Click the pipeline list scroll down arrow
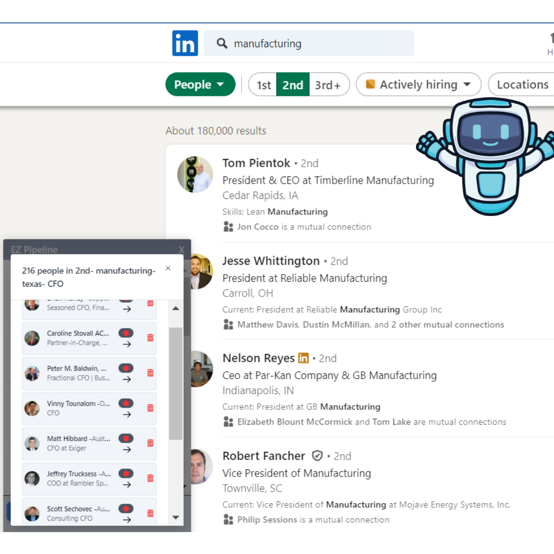 (x=175, y=518)
